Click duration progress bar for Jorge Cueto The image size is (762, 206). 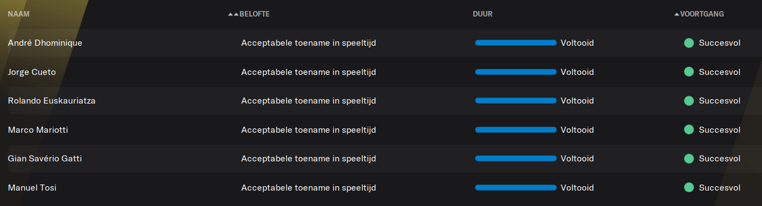click(x=516, y=72)
